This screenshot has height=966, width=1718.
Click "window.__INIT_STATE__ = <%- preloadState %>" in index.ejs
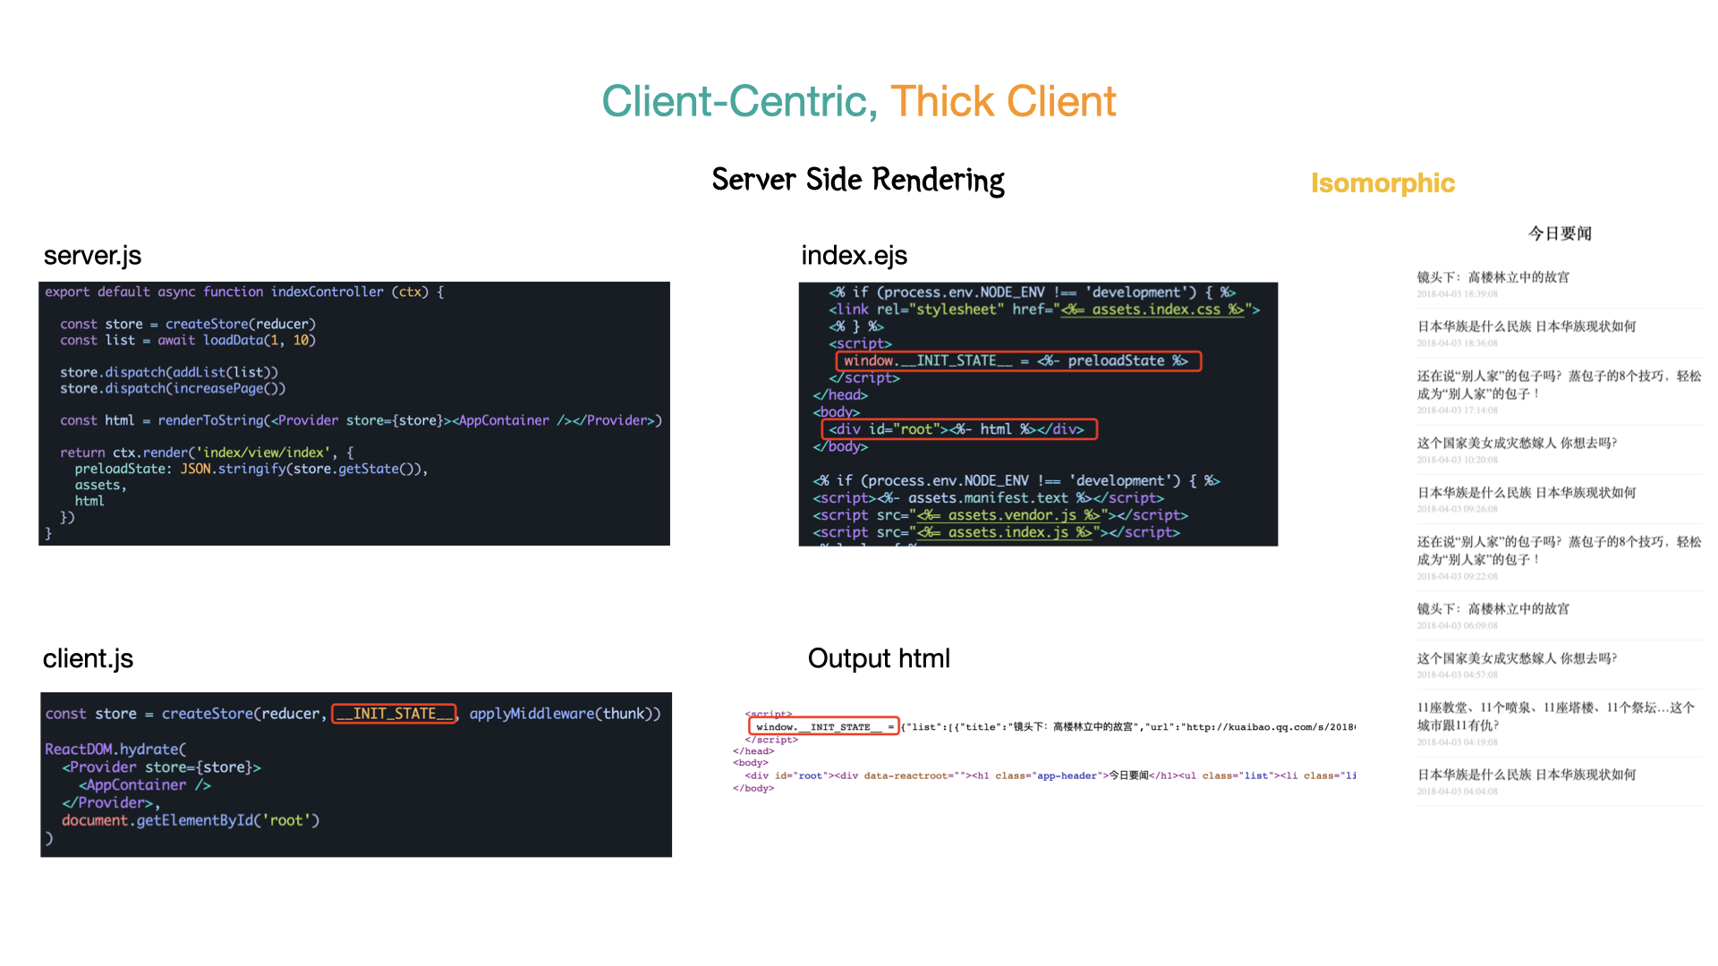point(1016,360)
